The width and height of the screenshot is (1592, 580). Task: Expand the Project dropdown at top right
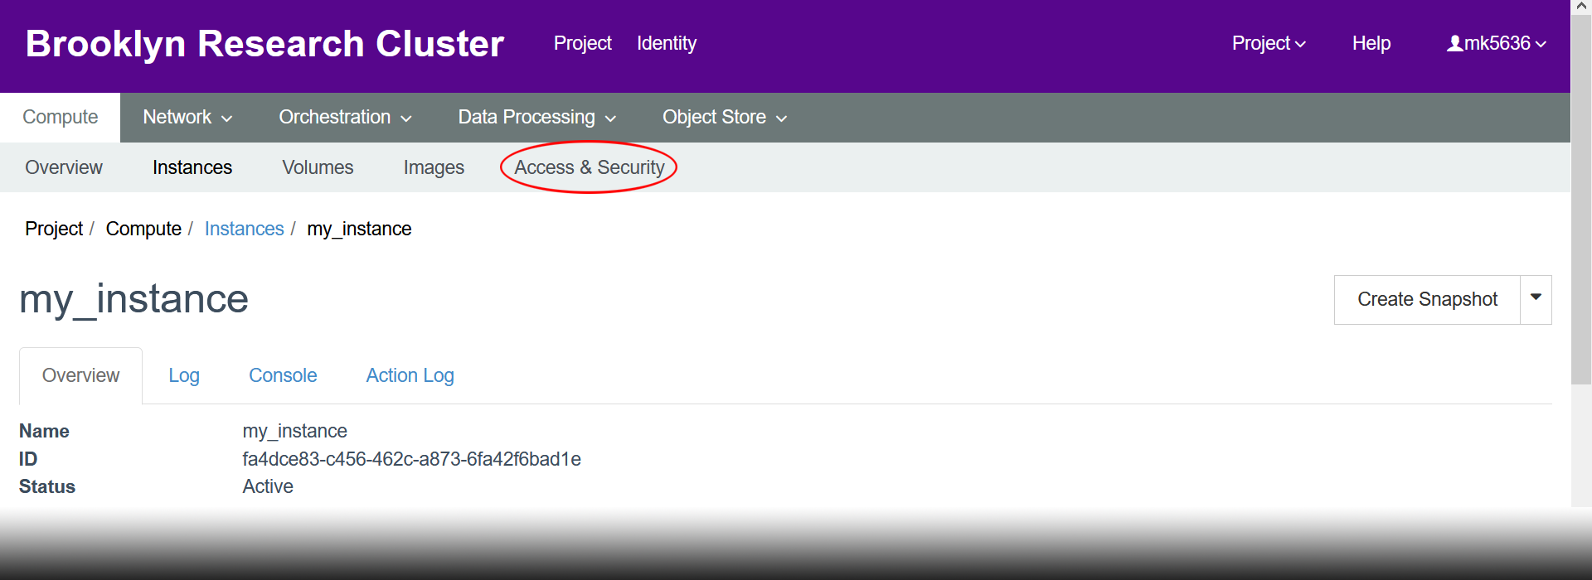(1268, 44)
